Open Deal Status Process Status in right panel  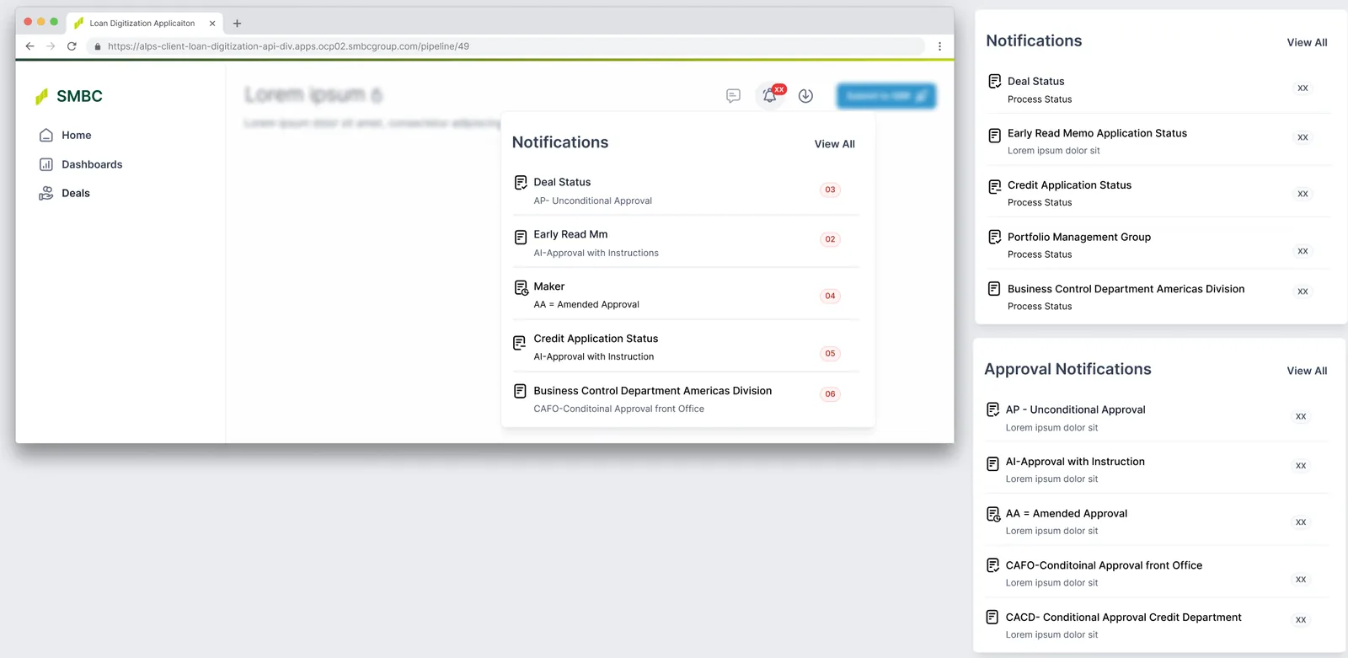1159,89
